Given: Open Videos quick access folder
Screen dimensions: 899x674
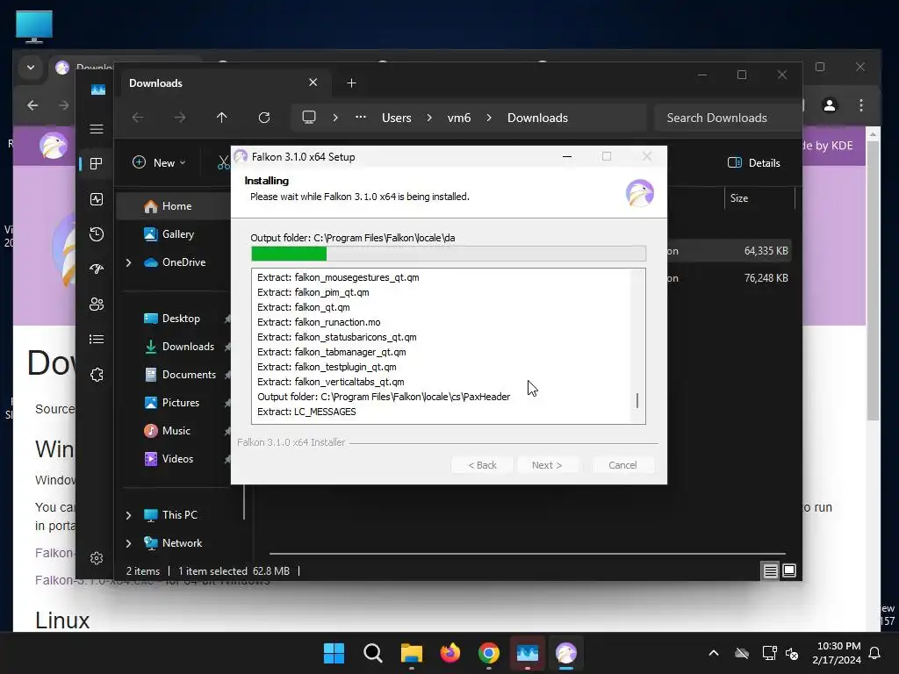Looking at the screenshot, I should point(177,458).
